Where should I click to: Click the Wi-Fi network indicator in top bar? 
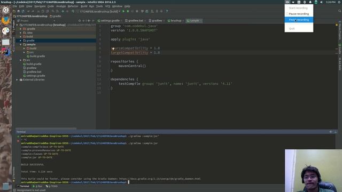click(293, 2)
